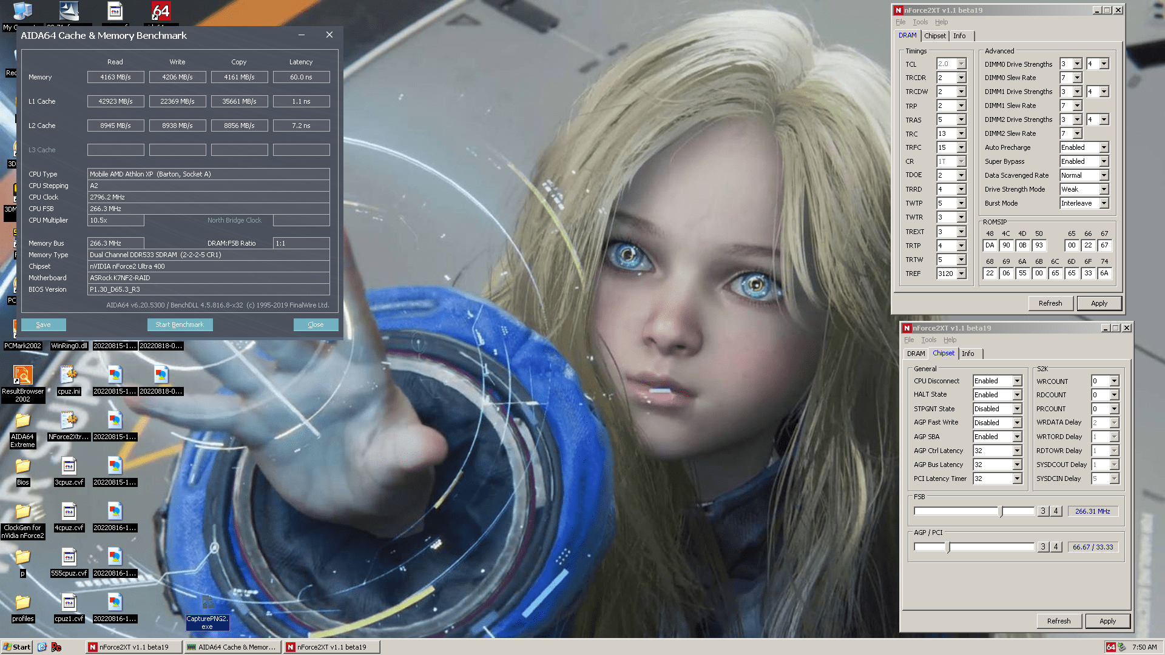The width and height of the screenshot is (1165, 655).
Task: Open the PCI Latency Timer dropdown
Action: (x=1017, y=479)
